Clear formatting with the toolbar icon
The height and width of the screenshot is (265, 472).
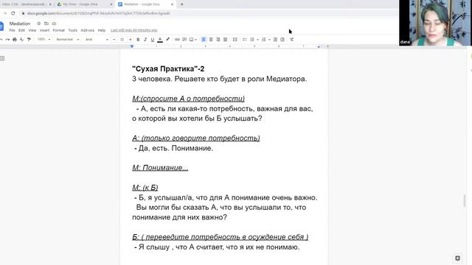292,39
